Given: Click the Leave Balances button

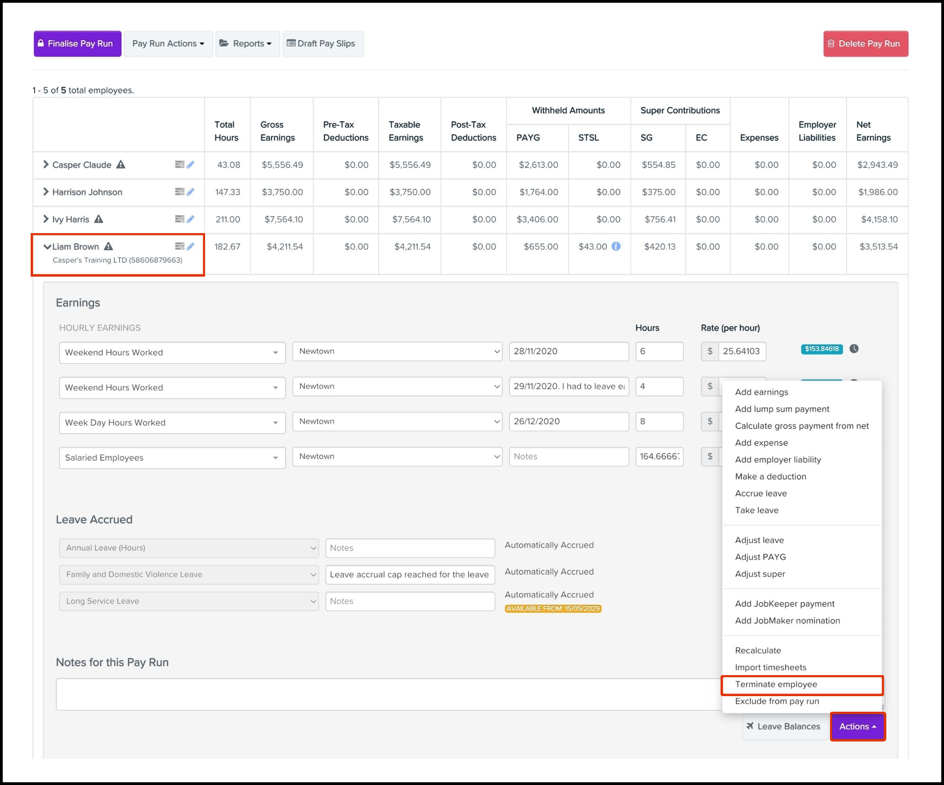Looking at the screenshot, I should coord(783,726).
